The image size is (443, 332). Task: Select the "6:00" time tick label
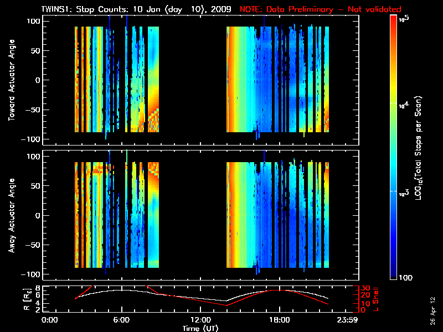[x=121, y=320]
